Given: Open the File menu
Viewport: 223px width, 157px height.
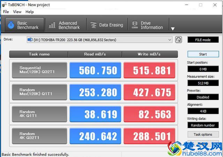Looking at the screenshot, I should pos(6,12).
